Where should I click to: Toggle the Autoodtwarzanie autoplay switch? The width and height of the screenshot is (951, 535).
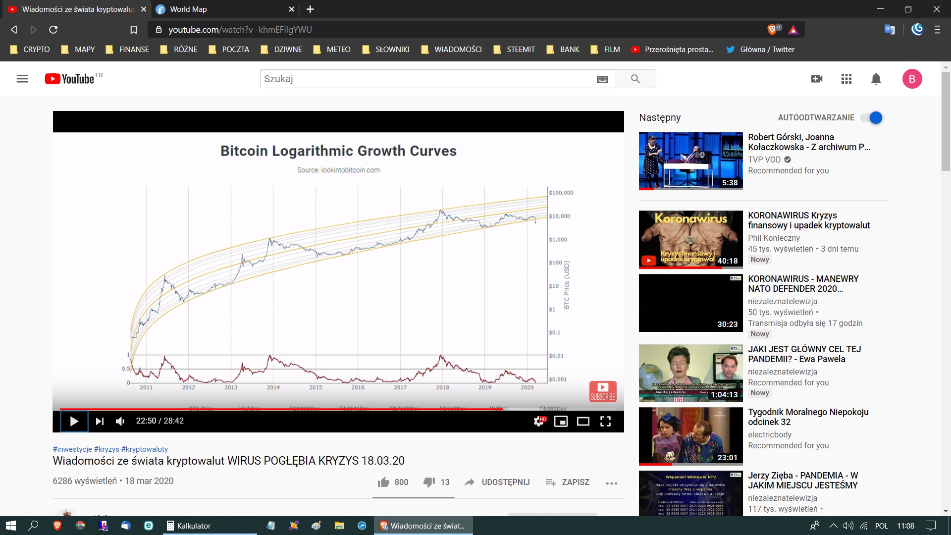871,118
